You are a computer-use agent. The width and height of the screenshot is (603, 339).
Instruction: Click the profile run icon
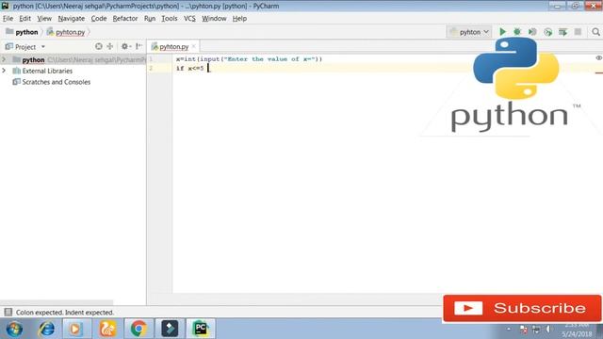(x=547, y=32)
